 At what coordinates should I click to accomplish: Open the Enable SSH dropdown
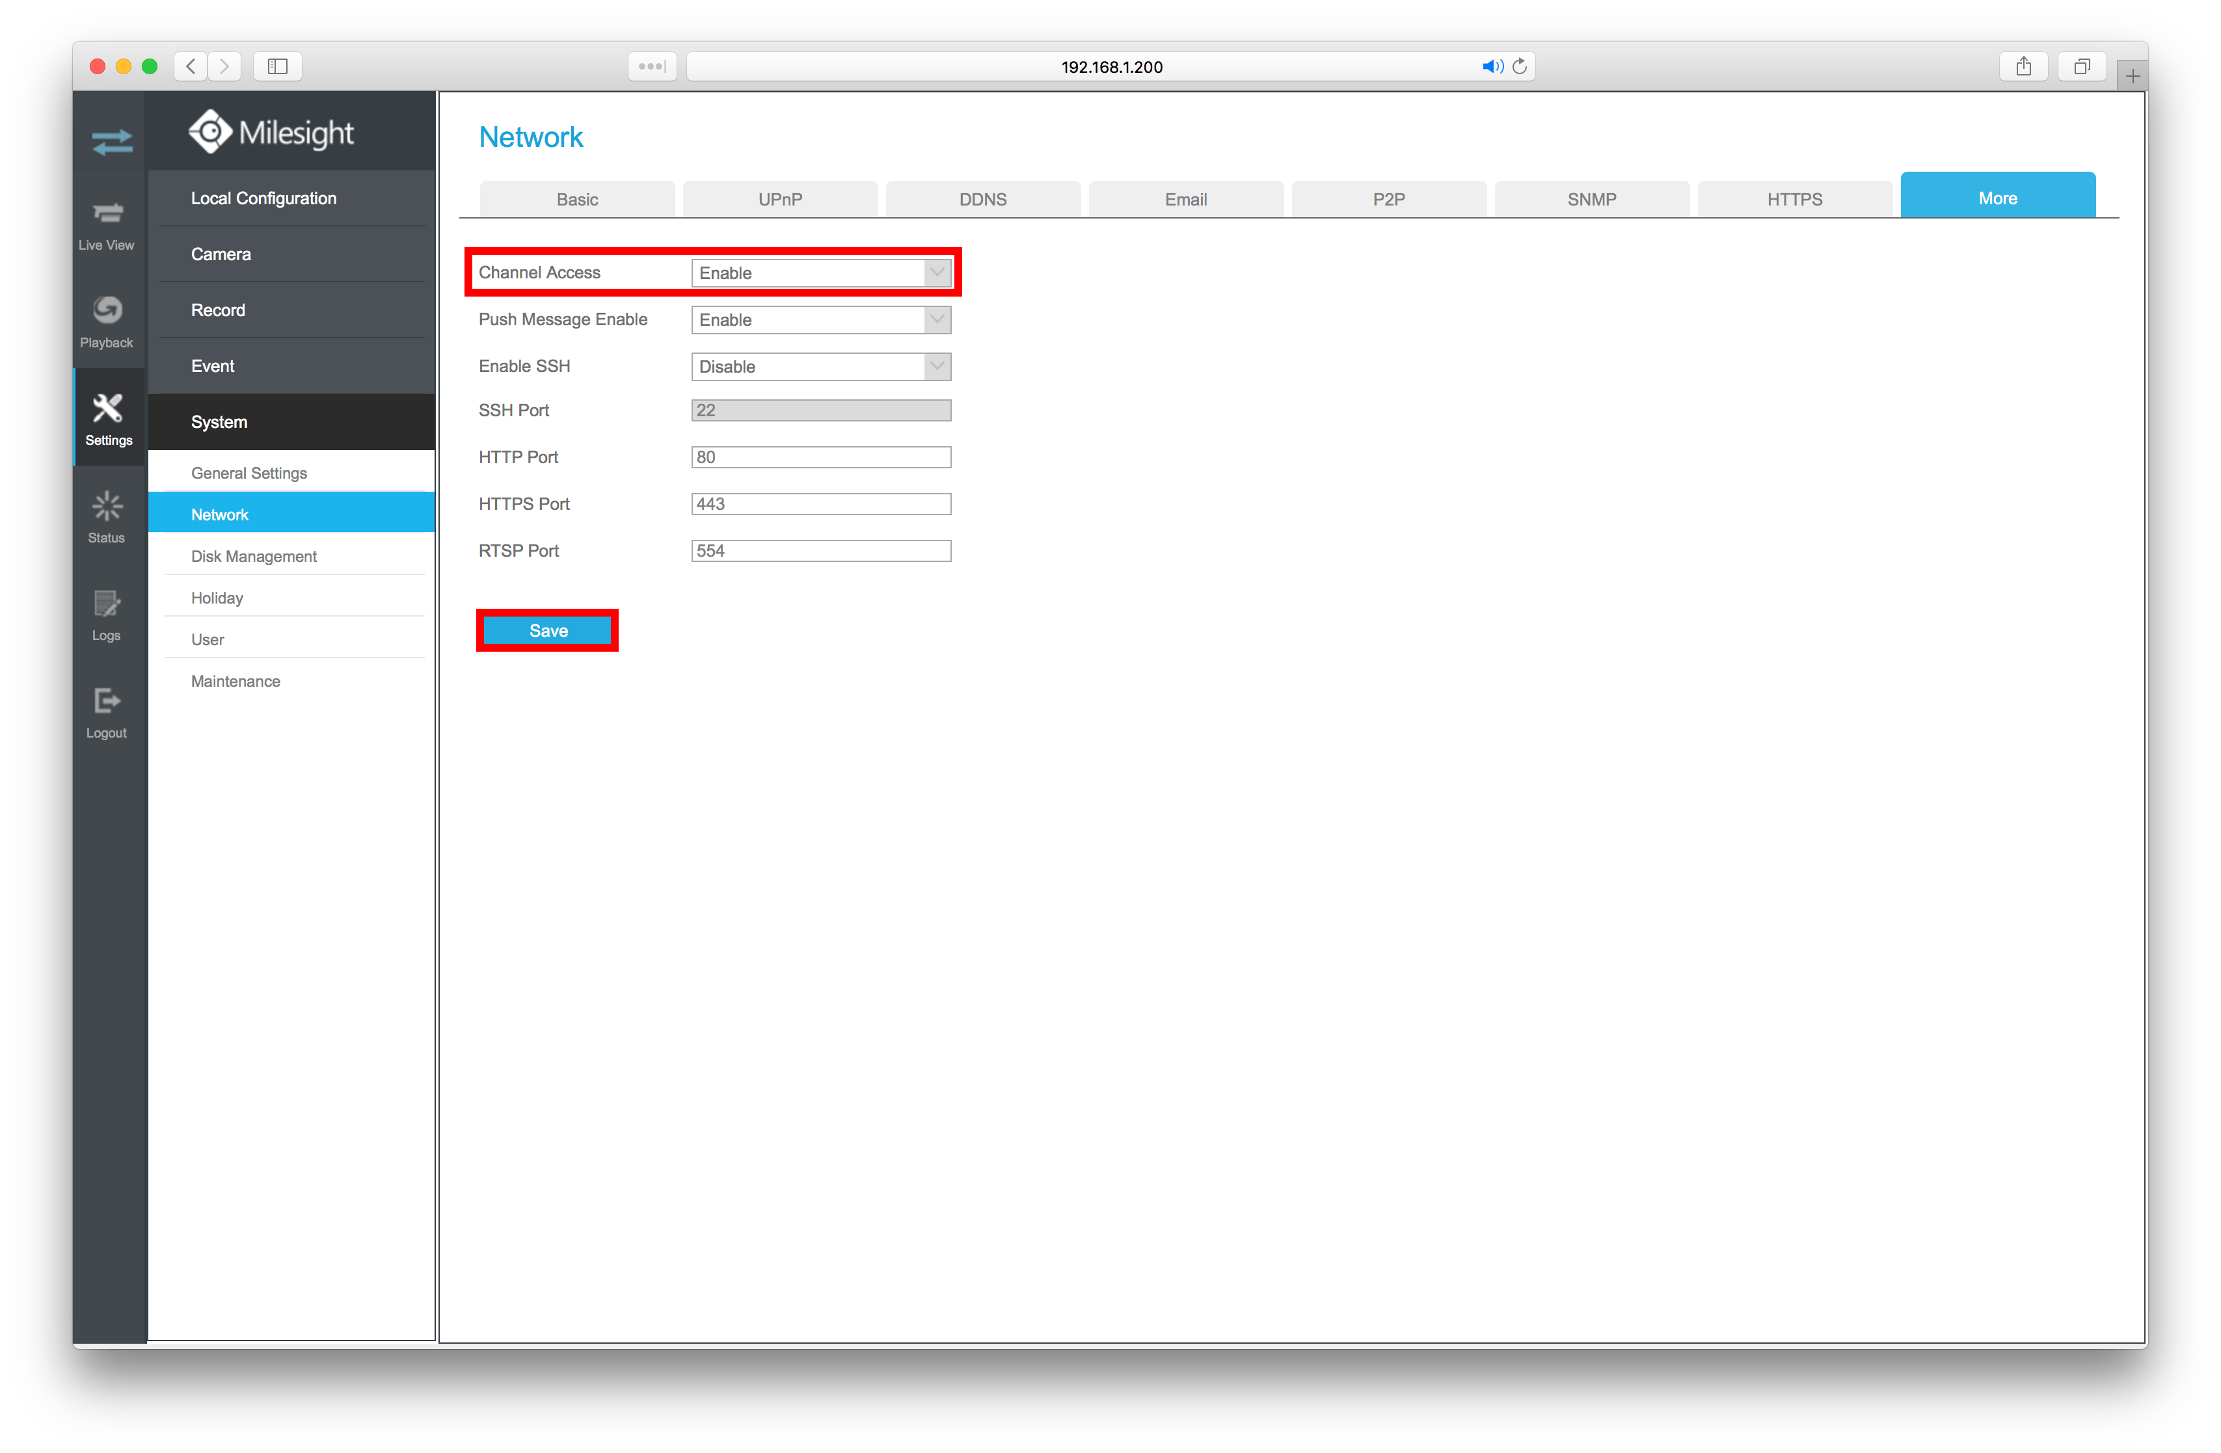click(x=936, y=366)
